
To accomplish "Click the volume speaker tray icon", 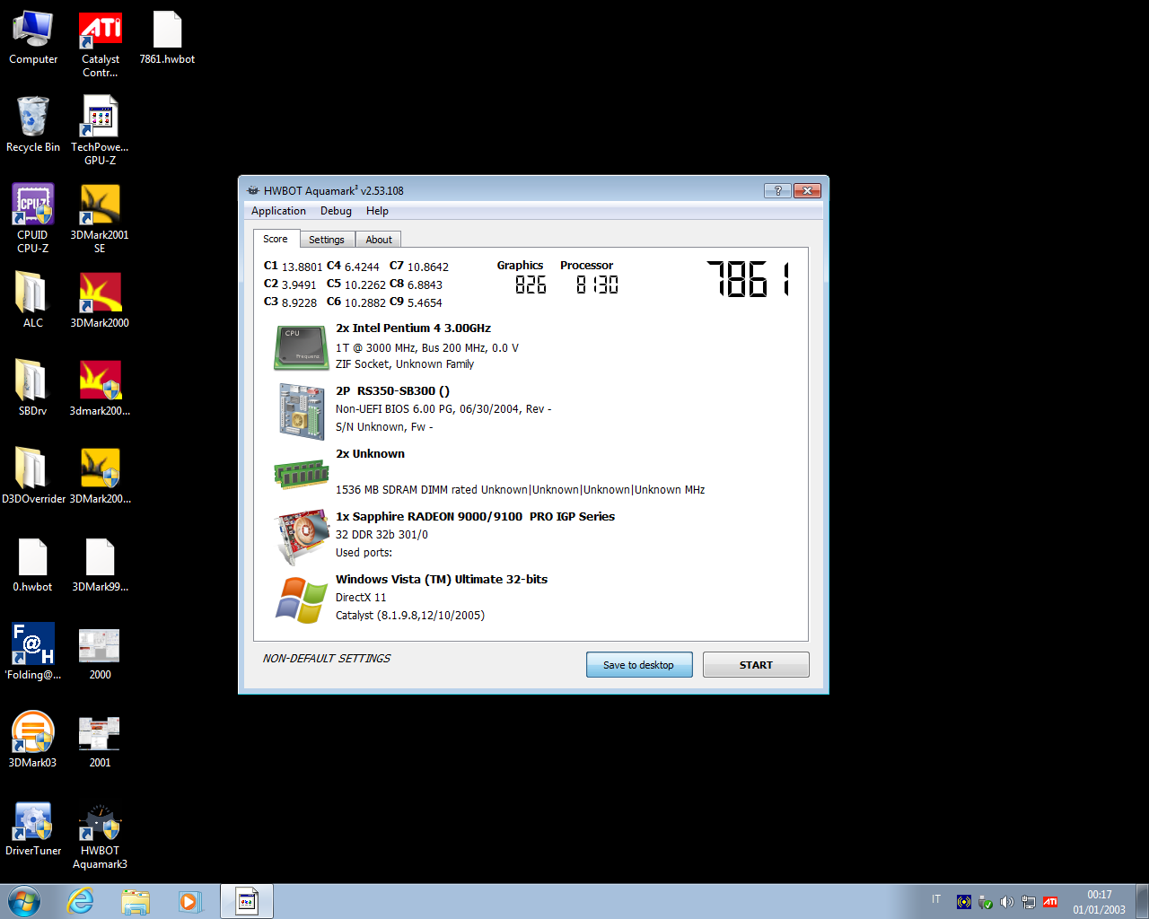I will [1007, 902].
